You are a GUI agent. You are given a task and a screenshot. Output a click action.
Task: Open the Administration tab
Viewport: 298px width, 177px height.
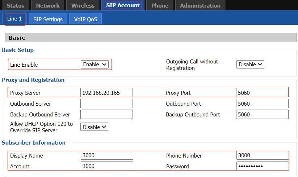click(x=200, y=5)
